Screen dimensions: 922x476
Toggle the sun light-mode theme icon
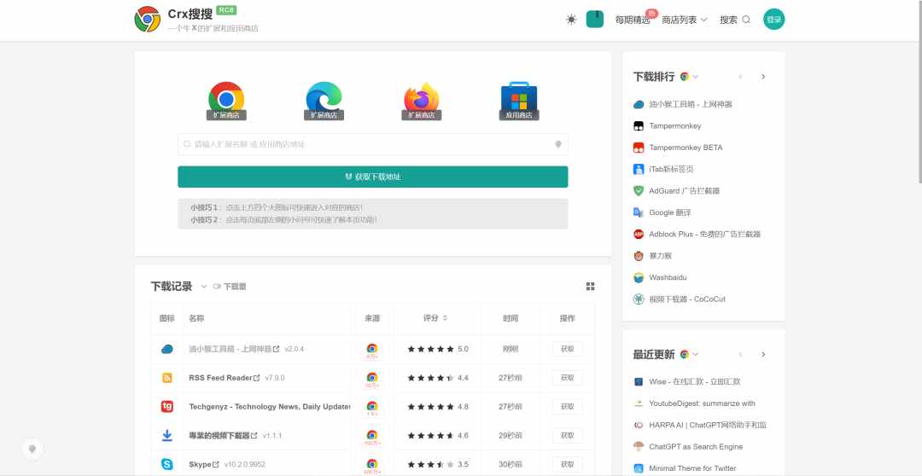click(571, 20)
